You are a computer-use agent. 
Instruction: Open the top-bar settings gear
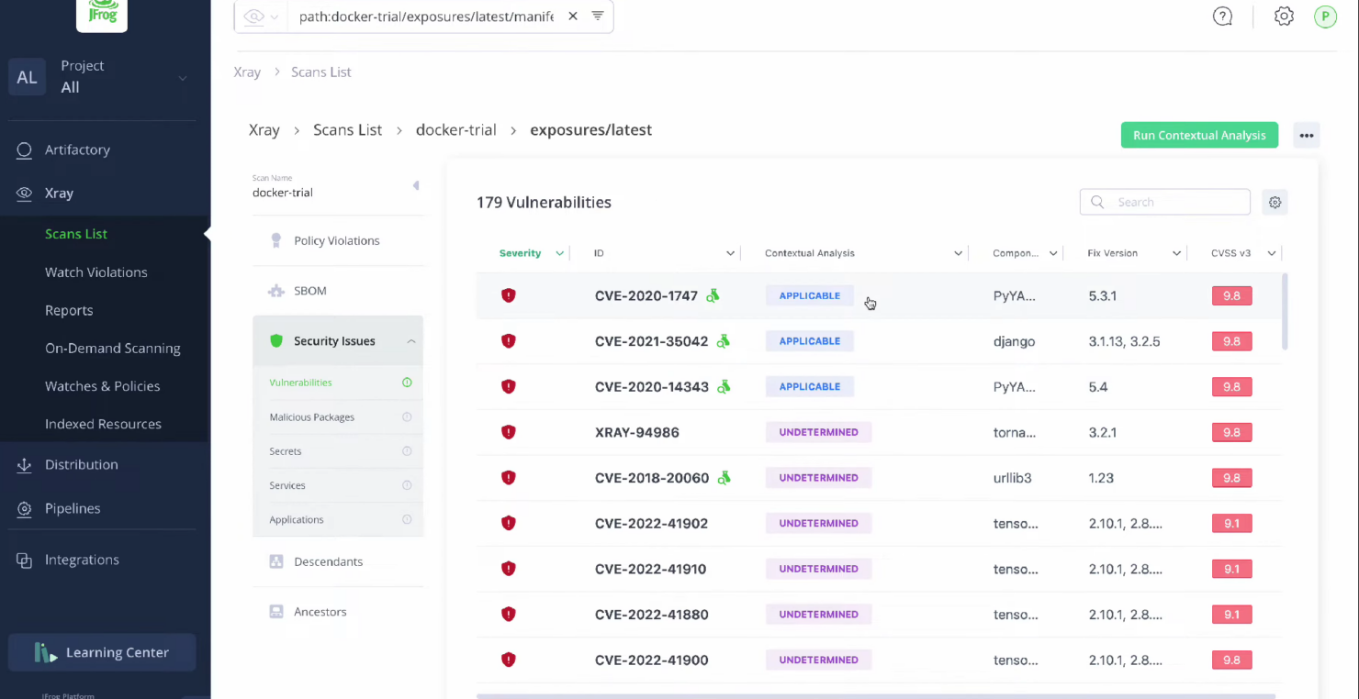point(1284,16)
